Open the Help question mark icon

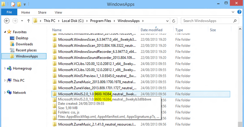pos(239,12)
